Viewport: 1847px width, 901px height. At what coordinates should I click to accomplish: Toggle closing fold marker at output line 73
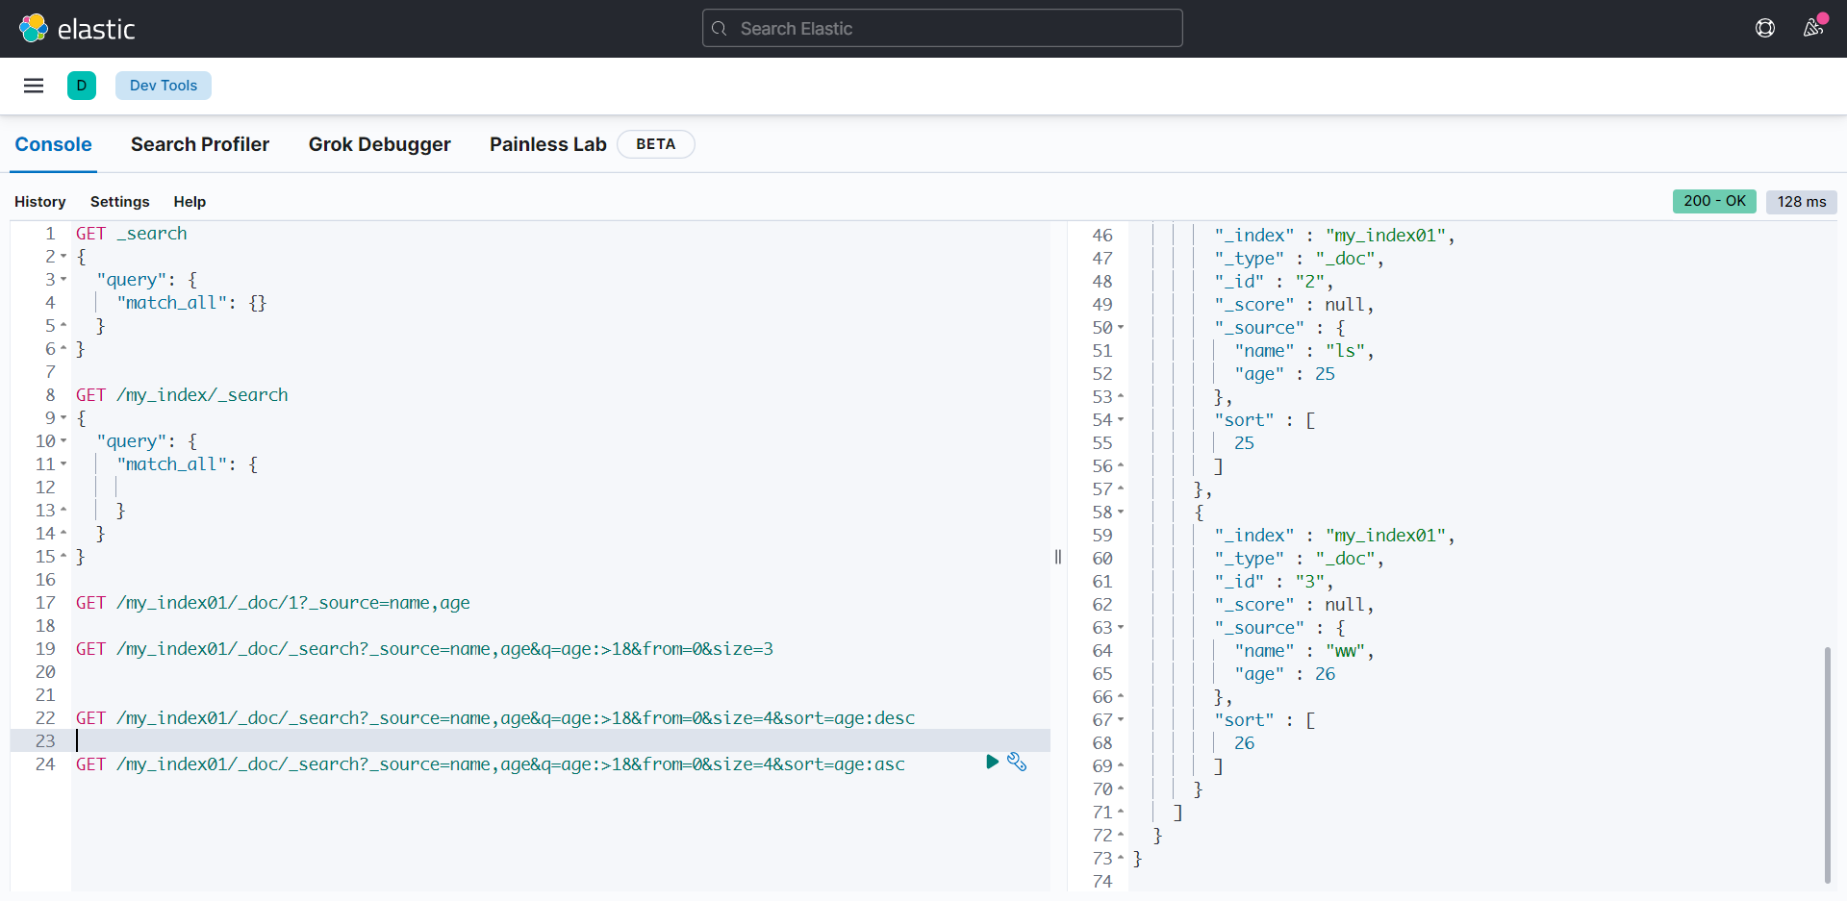coord(1121,859)
